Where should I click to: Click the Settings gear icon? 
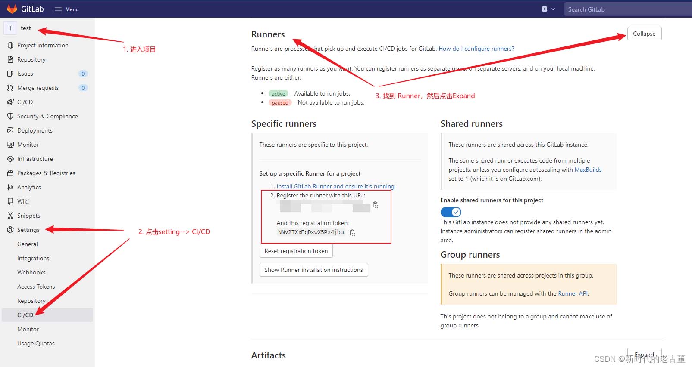coord(10,230)
